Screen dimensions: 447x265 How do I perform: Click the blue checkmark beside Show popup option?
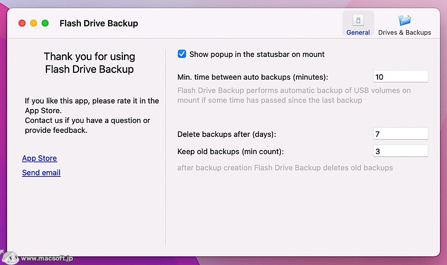(181, 54)
